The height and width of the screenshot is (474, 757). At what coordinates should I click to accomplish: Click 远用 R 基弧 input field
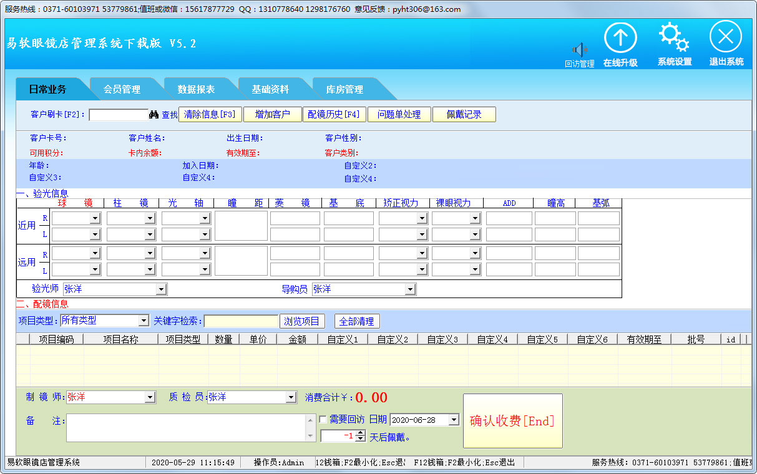pyautogui.click(x=598, y=253)
